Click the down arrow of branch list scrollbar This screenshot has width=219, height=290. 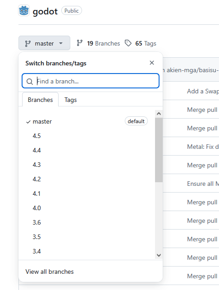[159, 255]
